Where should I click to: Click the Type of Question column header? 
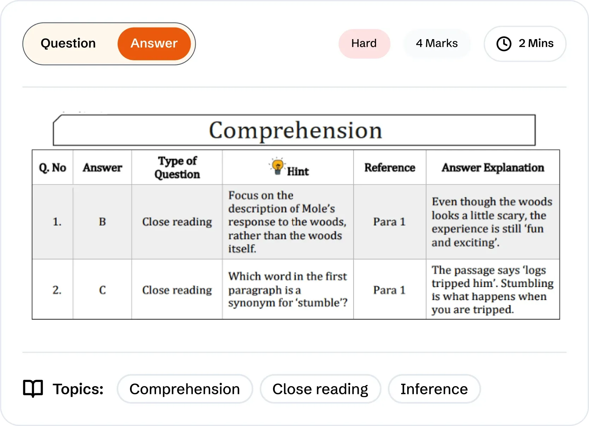177,168
